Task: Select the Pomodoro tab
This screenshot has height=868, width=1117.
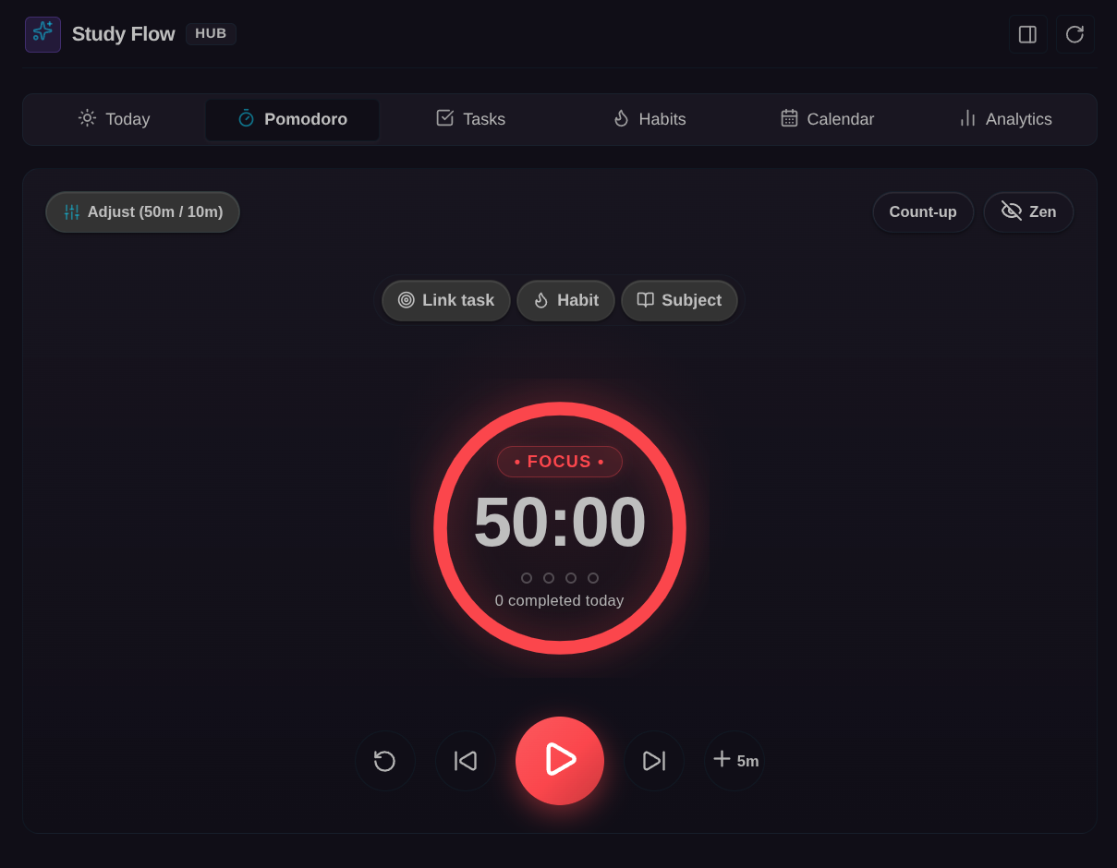Action: click(x=292, y=119)
